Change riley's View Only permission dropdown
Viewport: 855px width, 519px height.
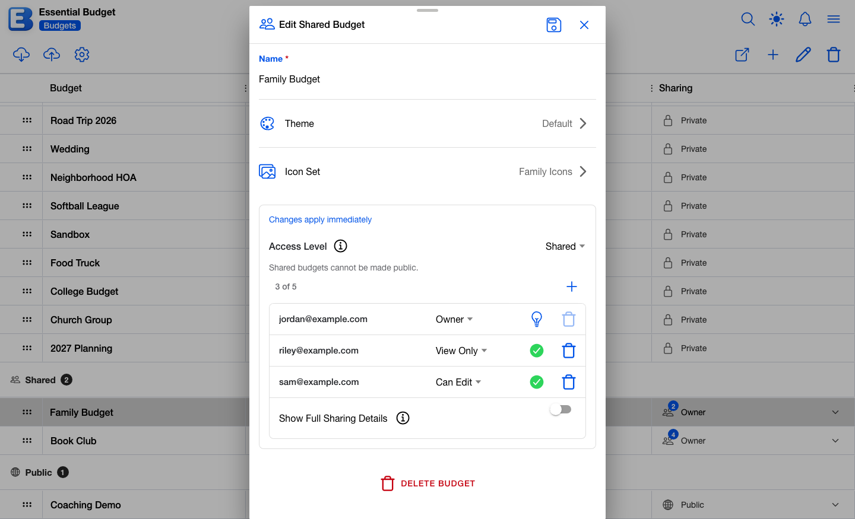pyautogui.click(x=461, y=351)
